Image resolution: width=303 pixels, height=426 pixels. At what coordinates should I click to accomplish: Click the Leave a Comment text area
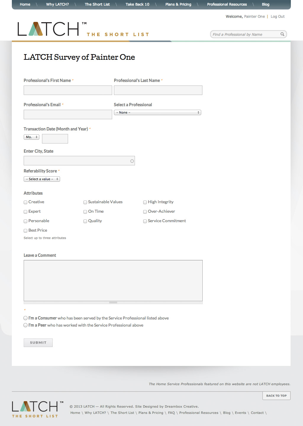point(113,280)
